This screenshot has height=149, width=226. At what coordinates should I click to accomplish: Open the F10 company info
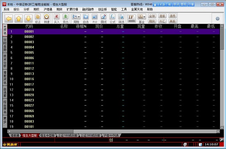pyautogui.click(x=95, y=19)
